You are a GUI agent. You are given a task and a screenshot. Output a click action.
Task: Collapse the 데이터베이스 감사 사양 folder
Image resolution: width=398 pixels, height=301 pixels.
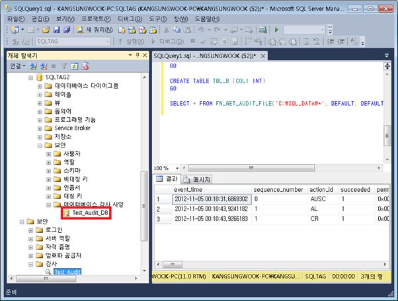click(x=48, y=205)
